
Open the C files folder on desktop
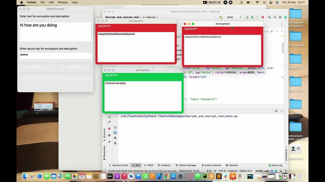295,106
